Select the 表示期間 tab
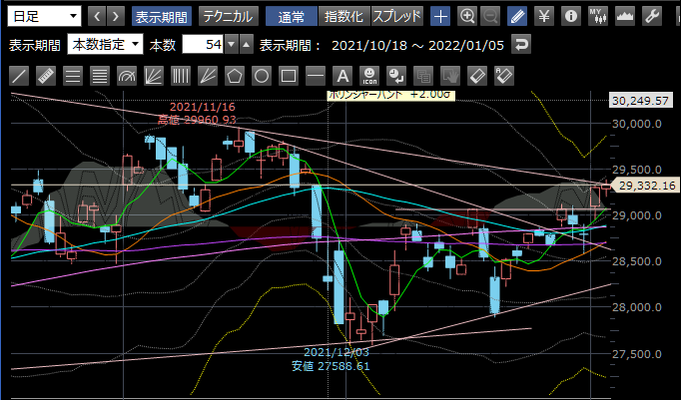681x400 pixels. point(161,17)
